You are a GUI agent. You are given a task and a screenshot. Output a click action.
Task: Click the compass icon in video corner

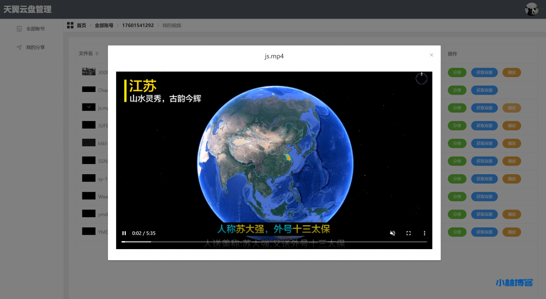tap(421, 78)
